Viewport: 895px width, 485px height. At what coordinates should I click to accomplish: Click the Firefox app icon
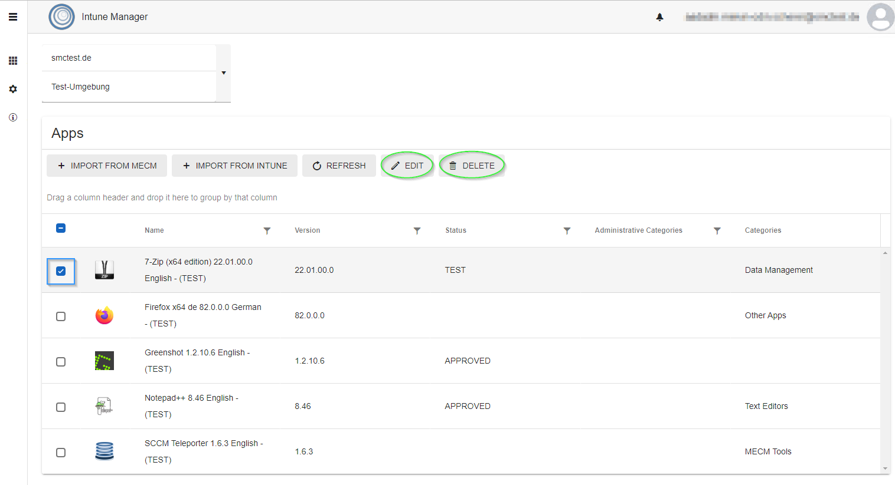pos(104,315)
